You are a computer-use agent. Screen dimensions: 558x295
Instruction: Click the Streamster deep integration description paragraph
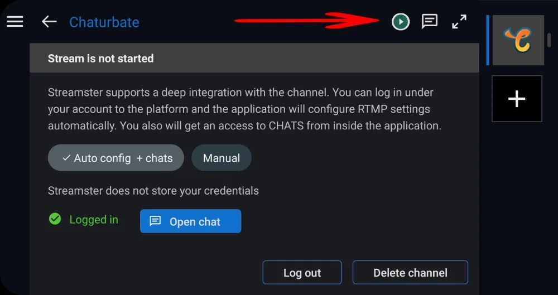[x=244, y=109]
